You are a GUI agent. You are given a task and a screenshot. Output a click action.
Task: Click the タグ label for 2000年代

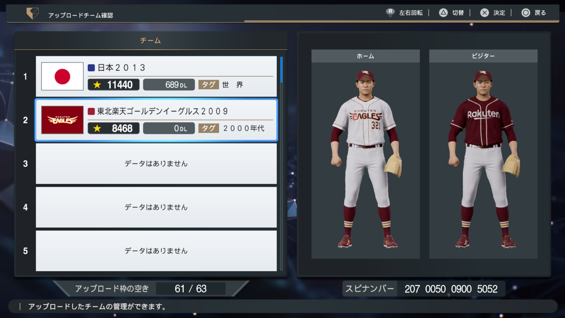click(x=209, y=128)
